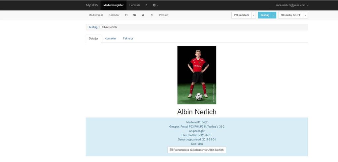Click the Senast uppdaterad: 2017-03-04 text
This screenshot has height=162, width=338.
[x=197, y=139]
